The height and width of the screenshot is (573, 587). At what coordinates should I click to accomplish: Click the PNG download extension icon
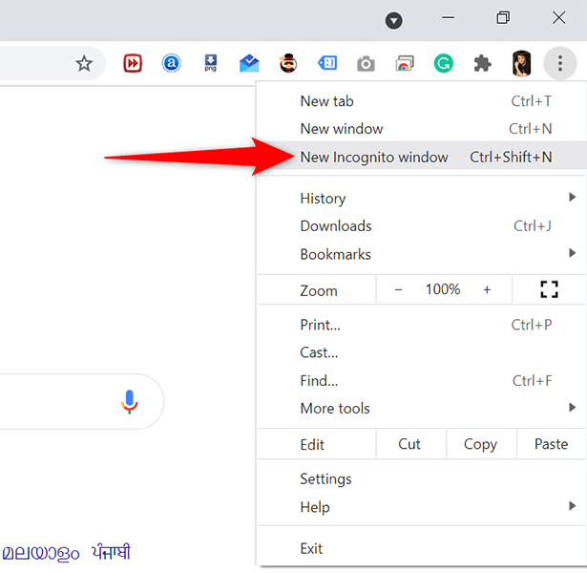(210, 63)
